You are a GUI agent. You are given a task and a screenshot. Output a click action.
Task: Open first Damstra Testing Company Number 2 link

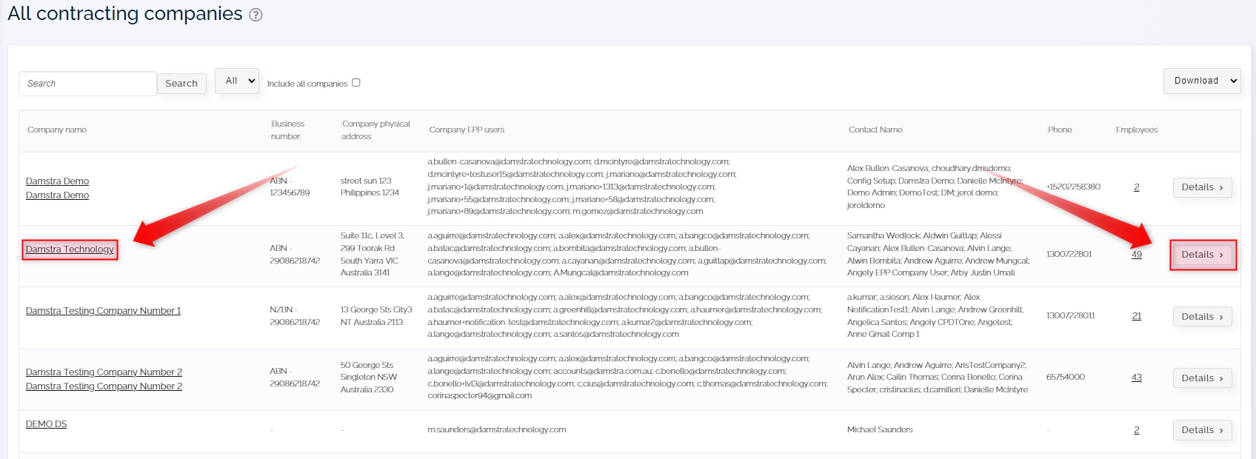point(104,372)
